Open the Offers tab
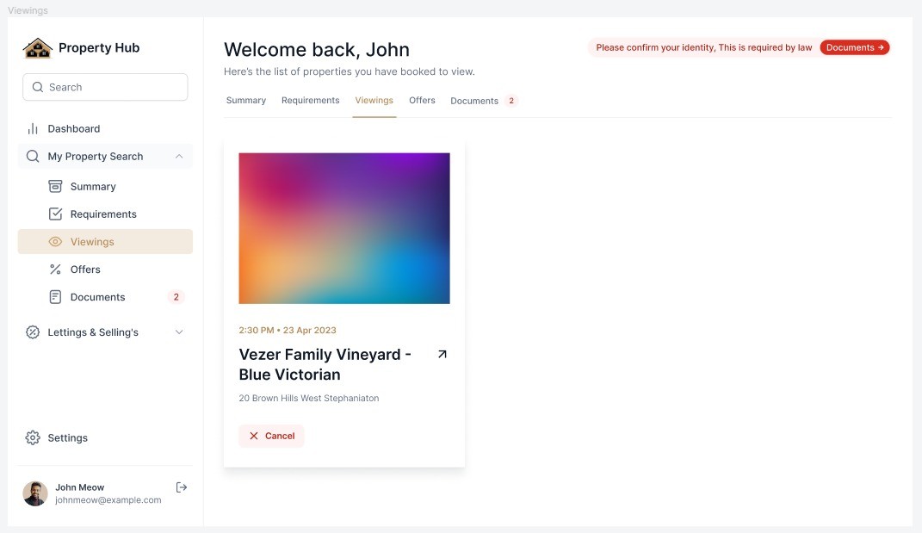Image resolution: width=922 pixels, height=533 pixels. click(x=422, y=101)
